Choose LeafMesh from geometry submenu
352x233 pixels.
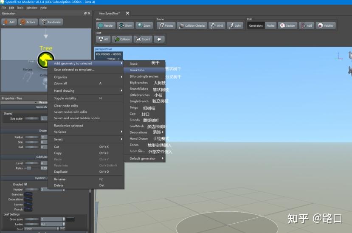(x=144, y=126)
